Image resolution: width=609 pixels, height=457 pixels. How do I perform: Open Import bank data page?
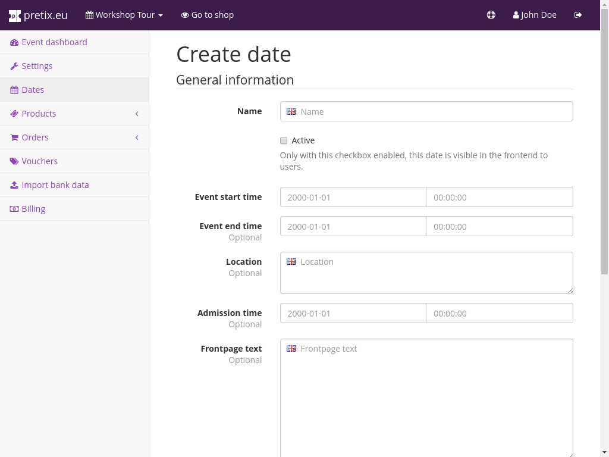74,185
